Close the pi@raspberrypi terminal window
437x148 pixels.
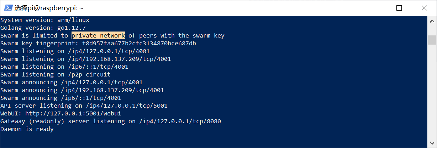(x=424, y=8)
